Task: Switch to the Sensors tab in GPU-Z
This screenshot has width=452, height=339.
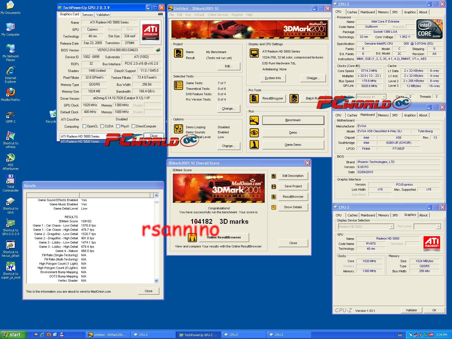Action: (x=88, y=15)
